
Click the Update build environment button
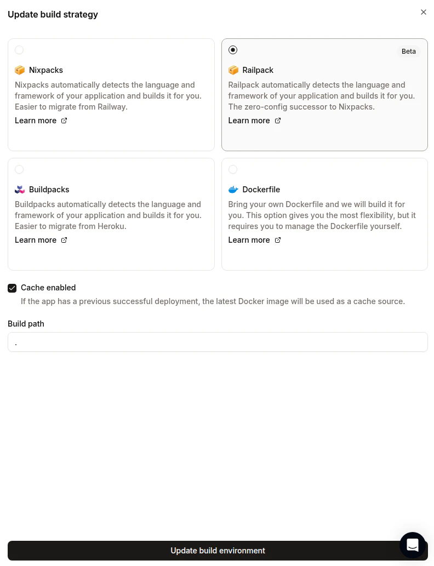pos(218,551)
